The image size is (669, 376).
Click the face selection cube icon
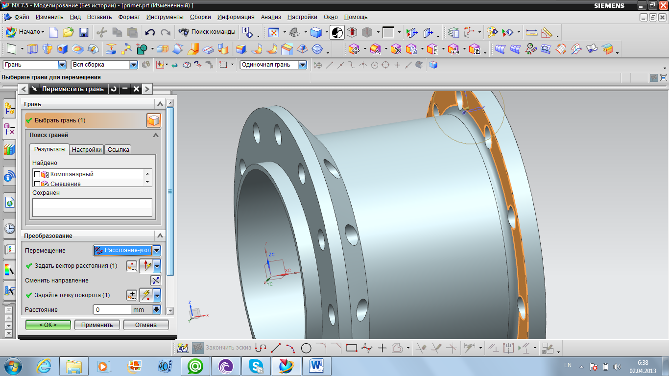[154, 120]
